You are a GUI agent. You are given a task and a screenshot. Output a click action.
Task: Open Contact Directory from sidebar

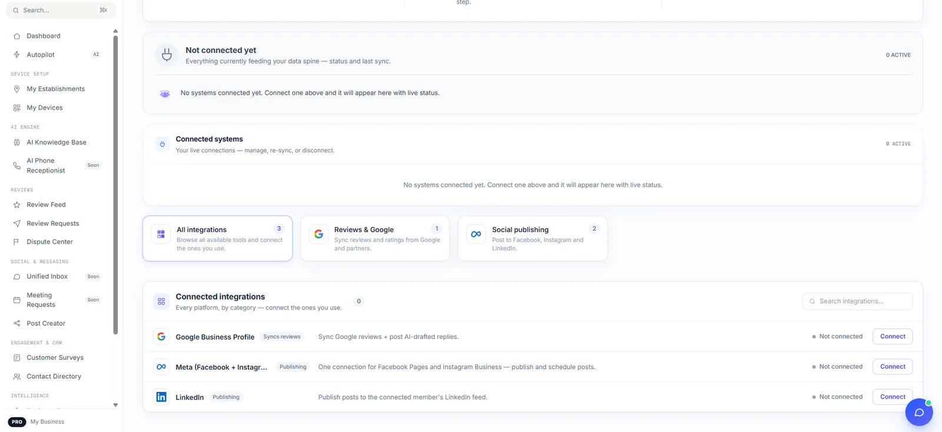[57, 377]
